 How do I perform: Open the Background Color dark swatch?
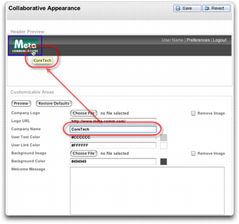(164, 162)
